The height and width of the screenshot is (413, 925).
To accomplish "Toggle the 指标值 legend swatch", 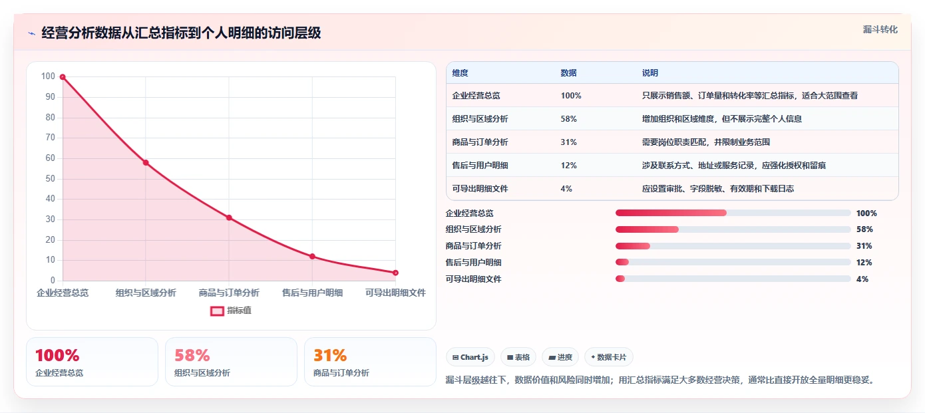I will click(217, 311).
